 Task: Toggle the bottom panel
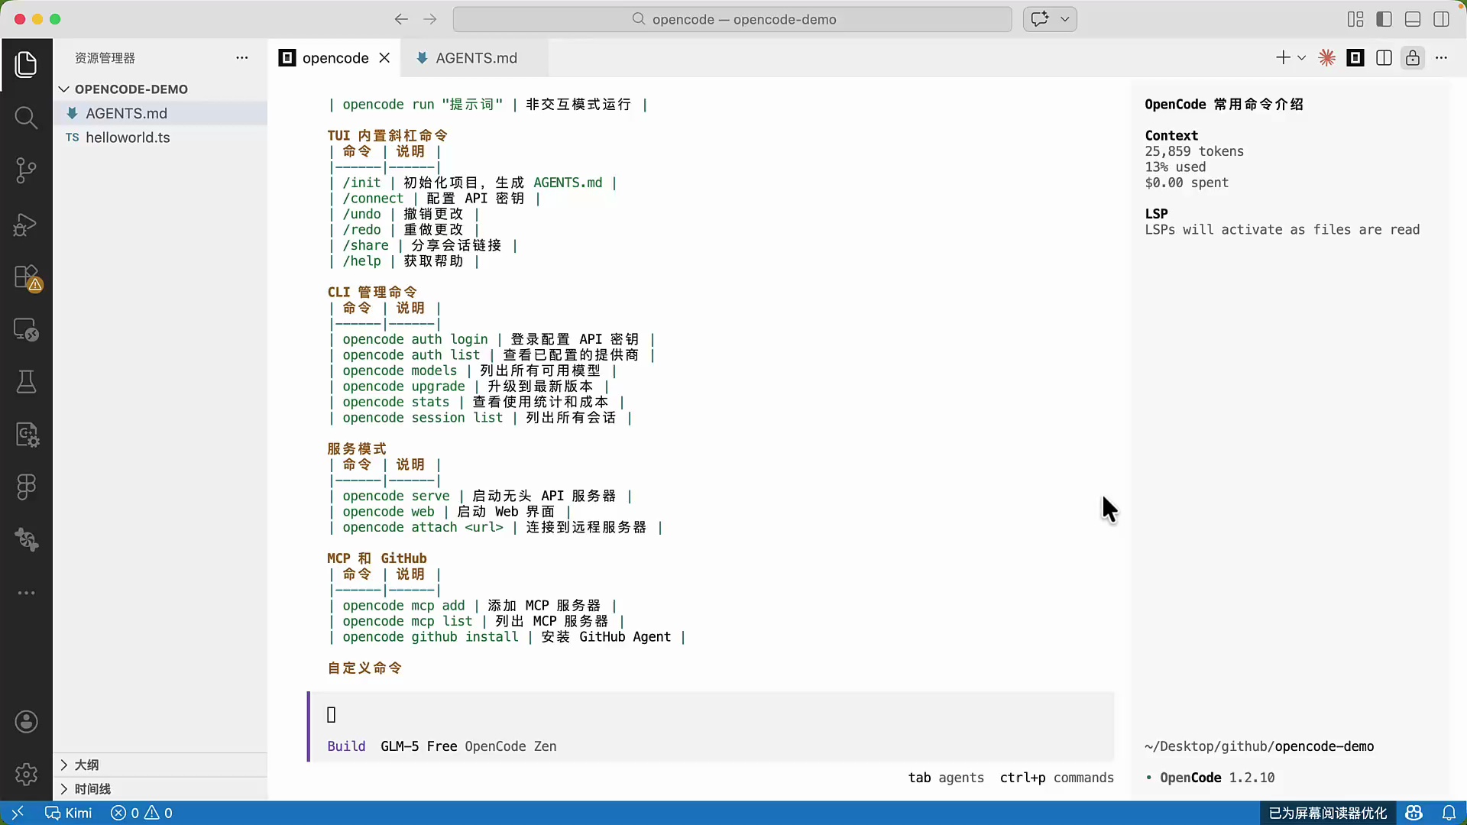click(x=1413, y=19)
